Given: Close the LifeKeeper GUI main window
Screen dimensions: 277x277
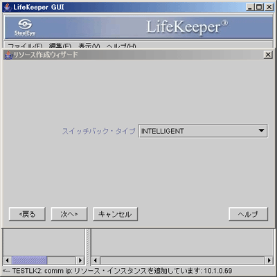Looking at the screenshot, I should 269,7.
